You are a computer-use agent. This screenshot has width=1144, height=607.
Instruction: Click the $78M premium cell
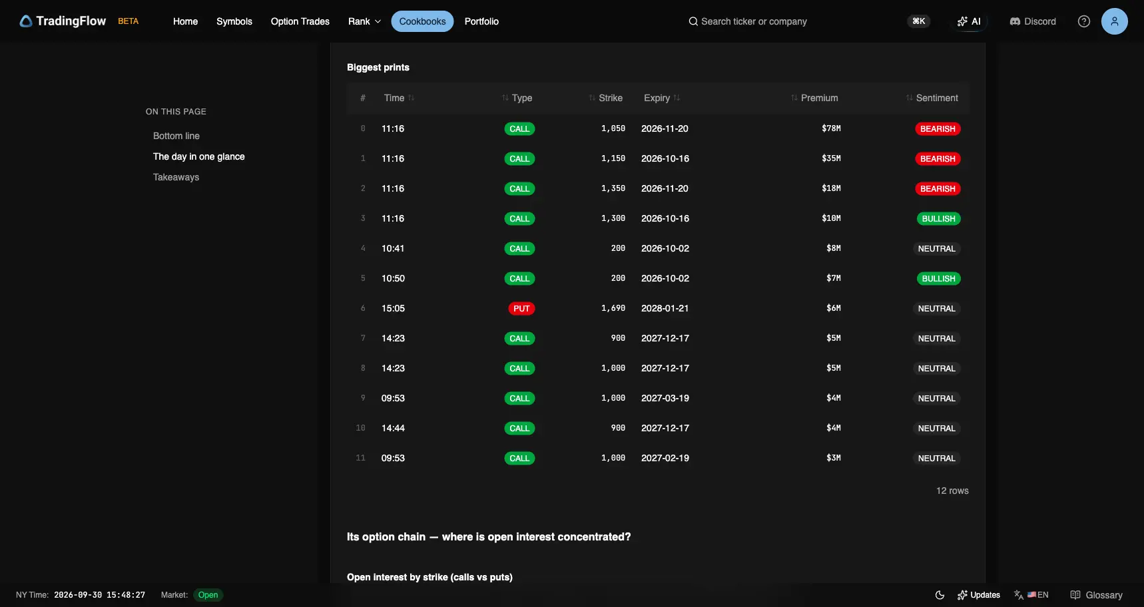click(831, 128)
